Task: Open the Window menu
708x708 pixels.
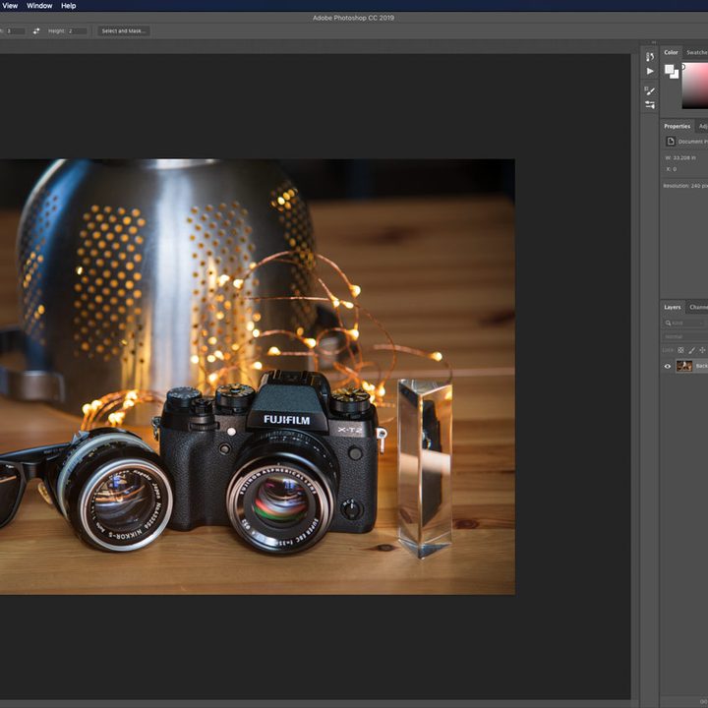Action: tap(39, 6)
